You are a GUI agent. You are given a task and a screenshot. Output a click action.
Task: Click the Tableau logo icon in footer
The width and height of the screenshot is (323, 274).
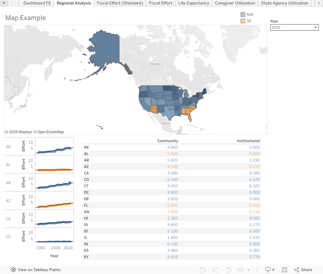point(14,270)
